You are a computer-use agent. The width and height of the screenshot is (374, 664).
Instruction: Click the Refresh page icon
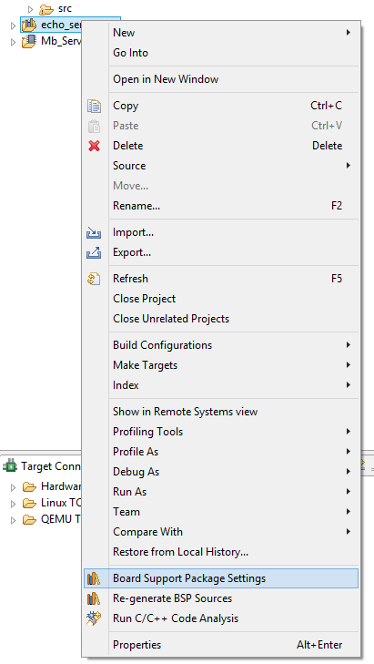94,279
